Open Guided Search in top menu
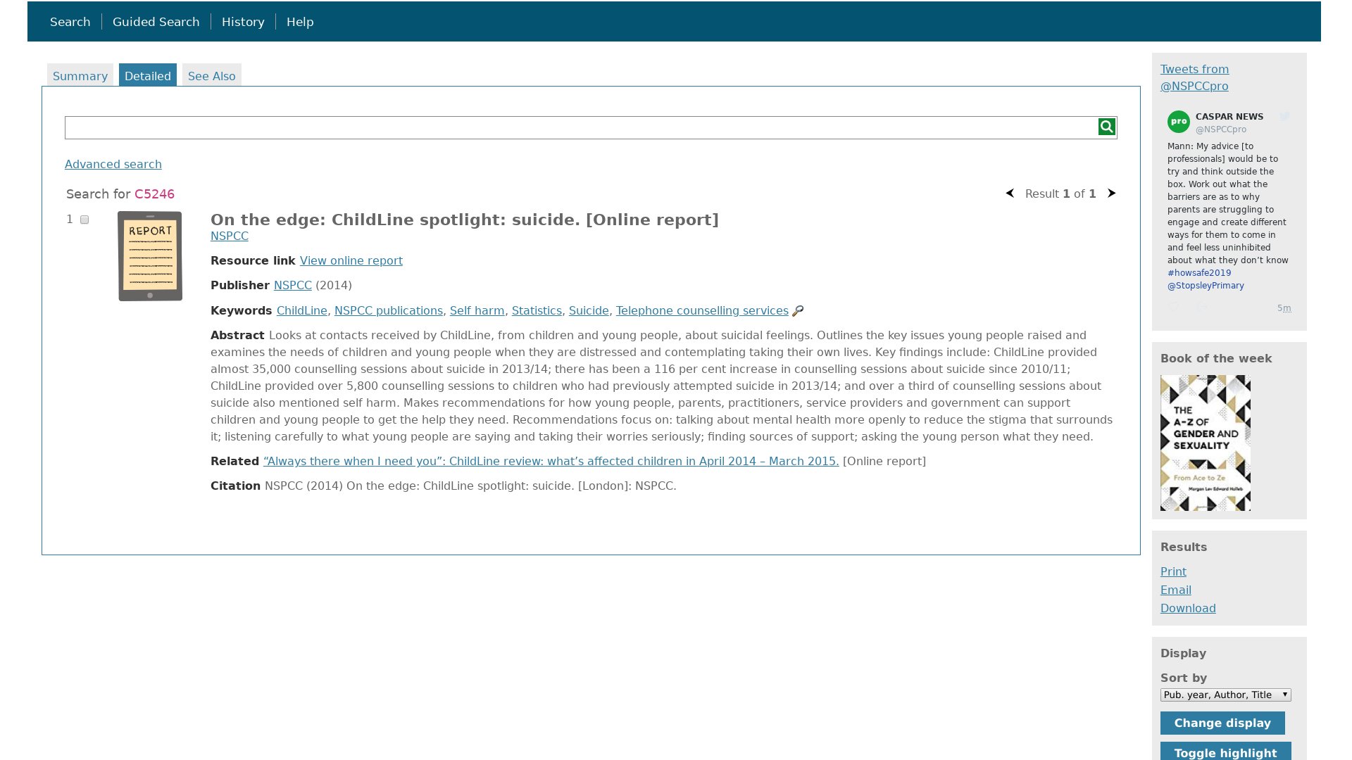 (x=156, y=22)
